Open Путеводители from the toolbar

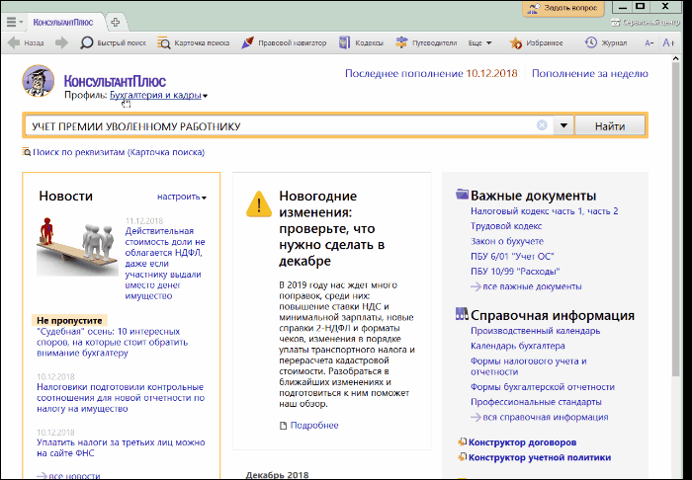point(426,42)
